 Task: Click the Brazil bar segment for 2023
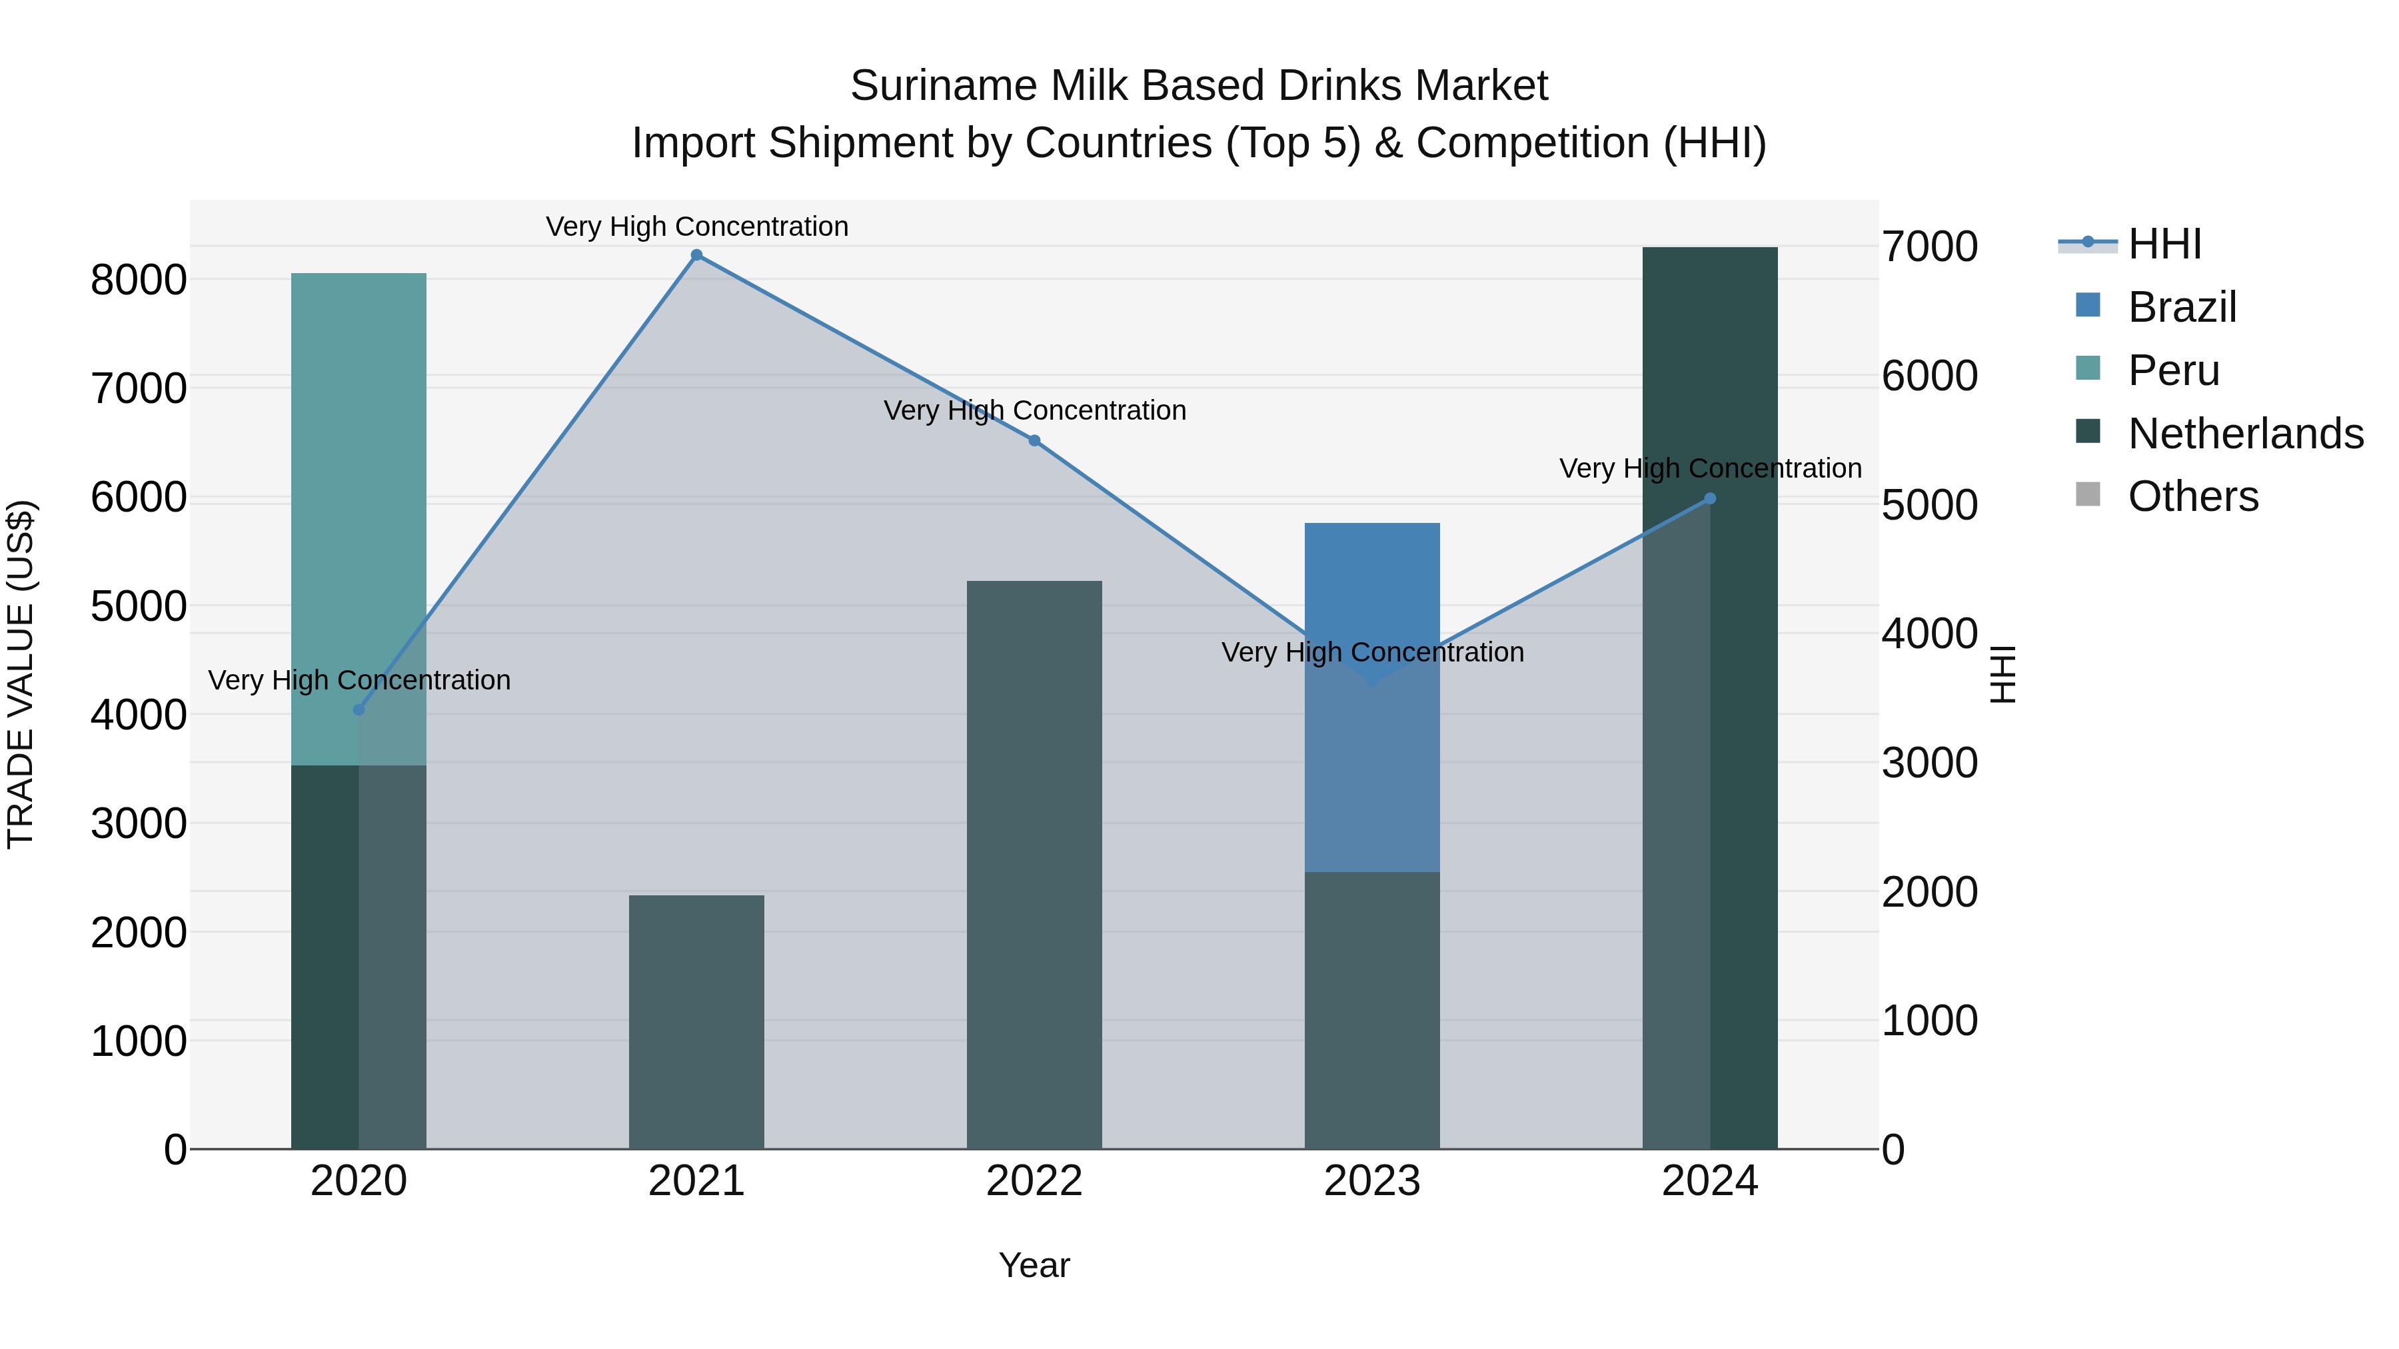(1372, 698)
